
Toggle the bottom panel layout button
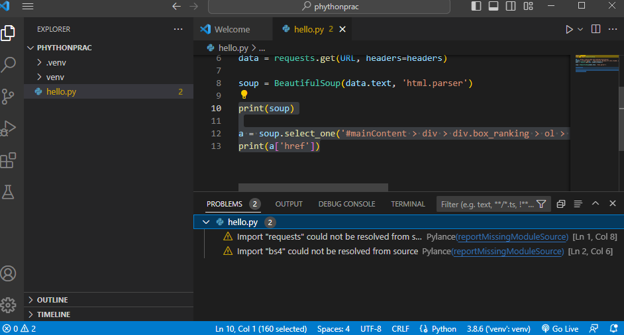(494, 6)
